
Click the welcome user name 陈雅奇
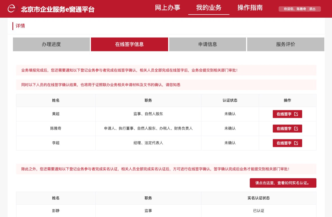pyautogui.click(x=301, y=9)
